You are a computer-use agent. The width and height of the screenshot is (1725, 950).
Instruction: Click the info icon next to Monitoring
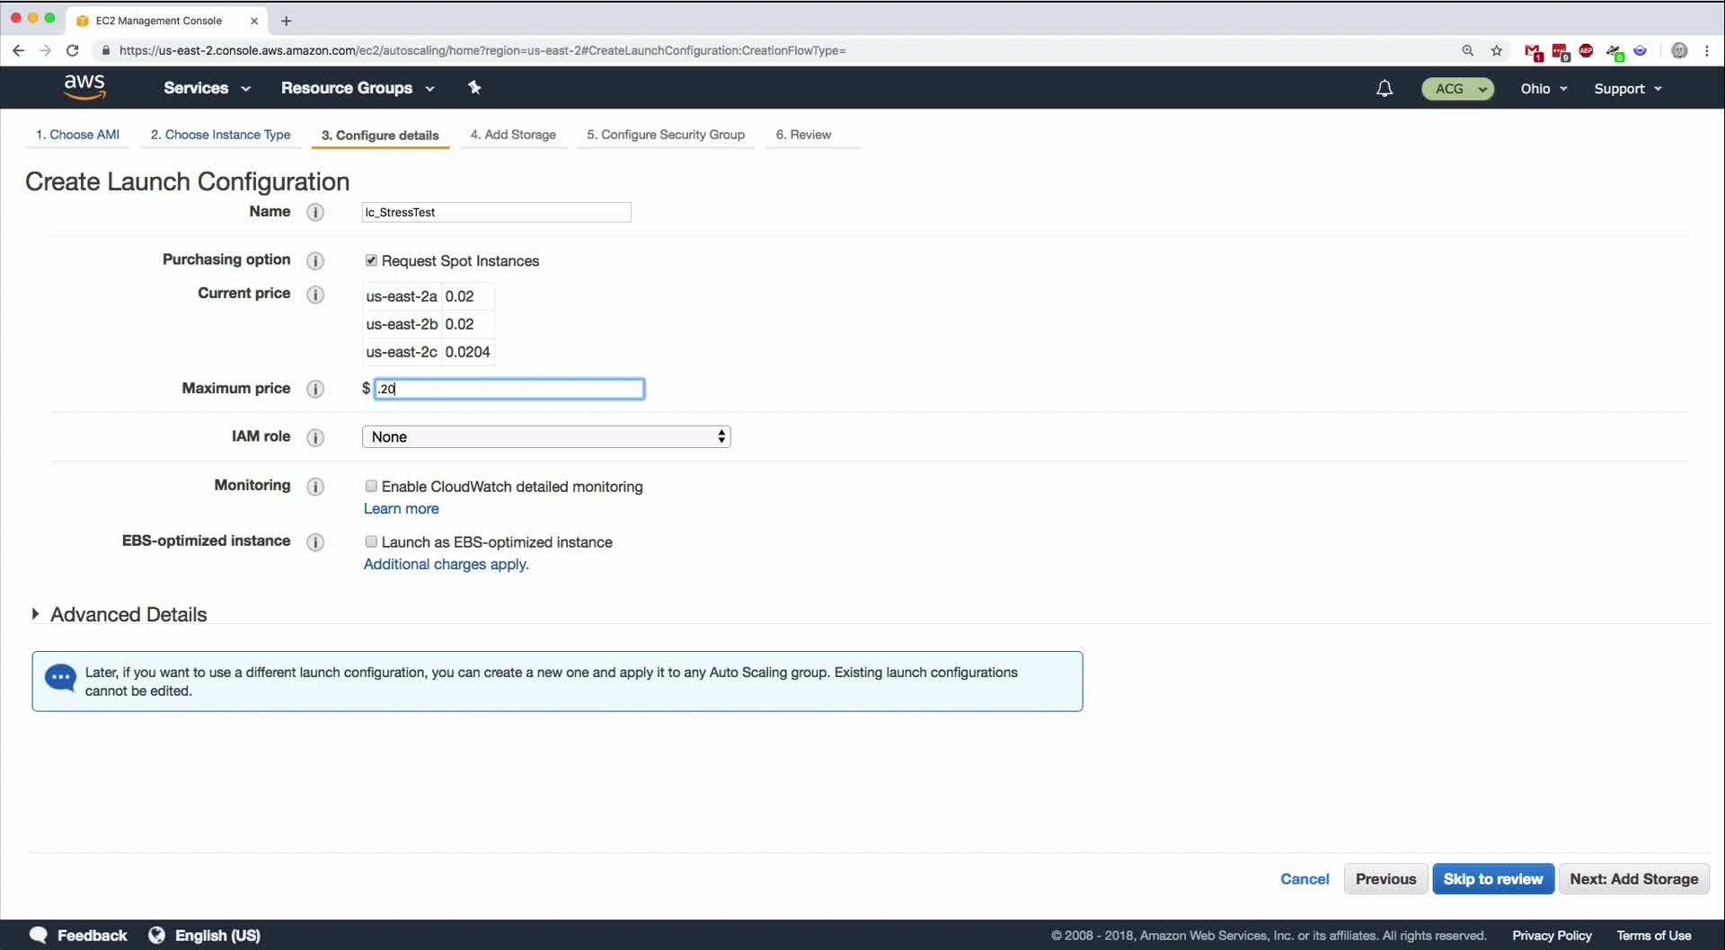click(315, 486)
